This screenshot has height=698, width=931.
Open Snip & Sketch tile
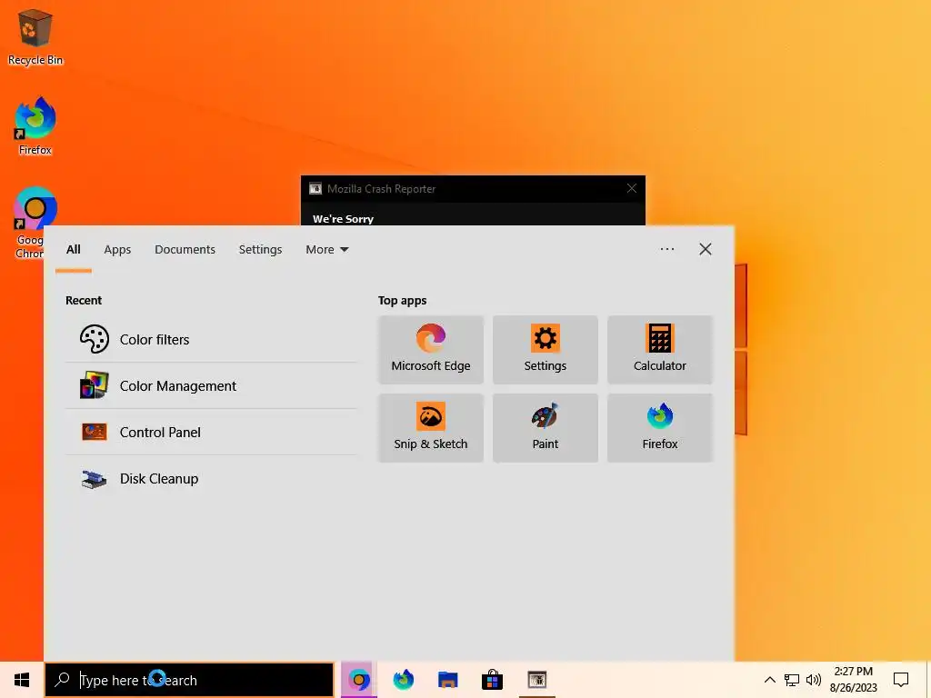(430, 428)
